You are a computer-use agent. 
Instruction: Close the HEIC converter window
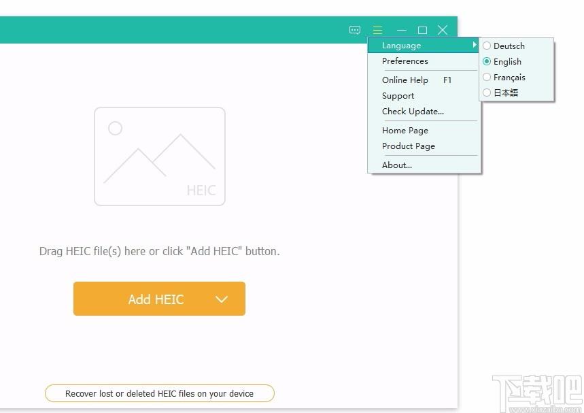[x=443, y=30]
